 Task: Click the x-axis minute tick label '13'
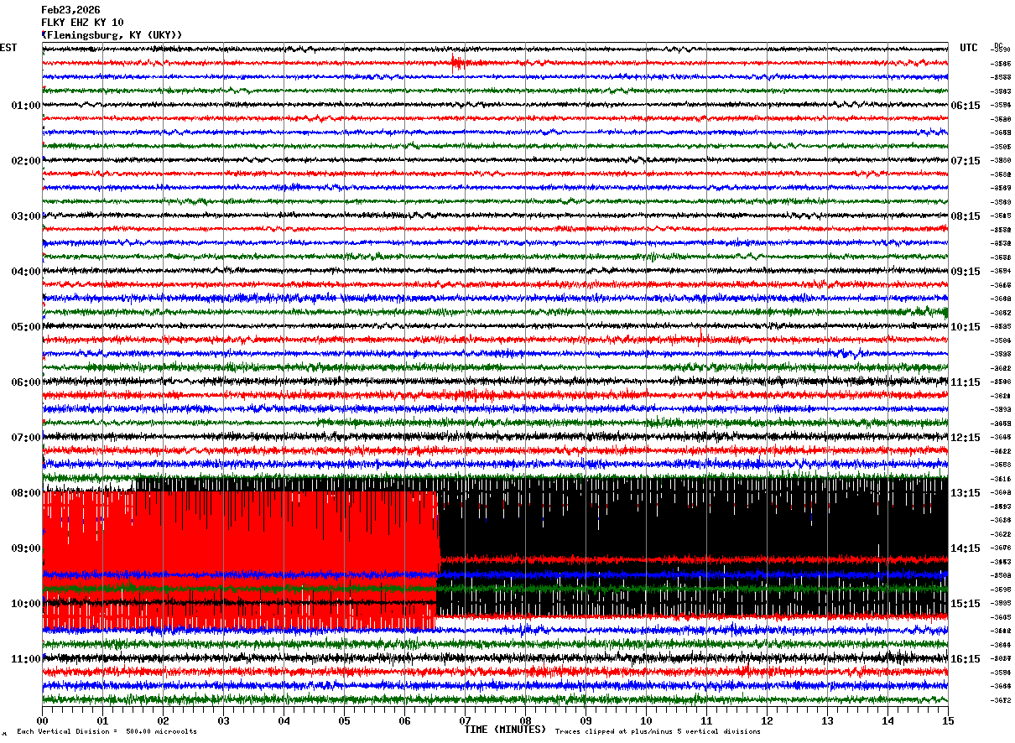click(827, 720)
